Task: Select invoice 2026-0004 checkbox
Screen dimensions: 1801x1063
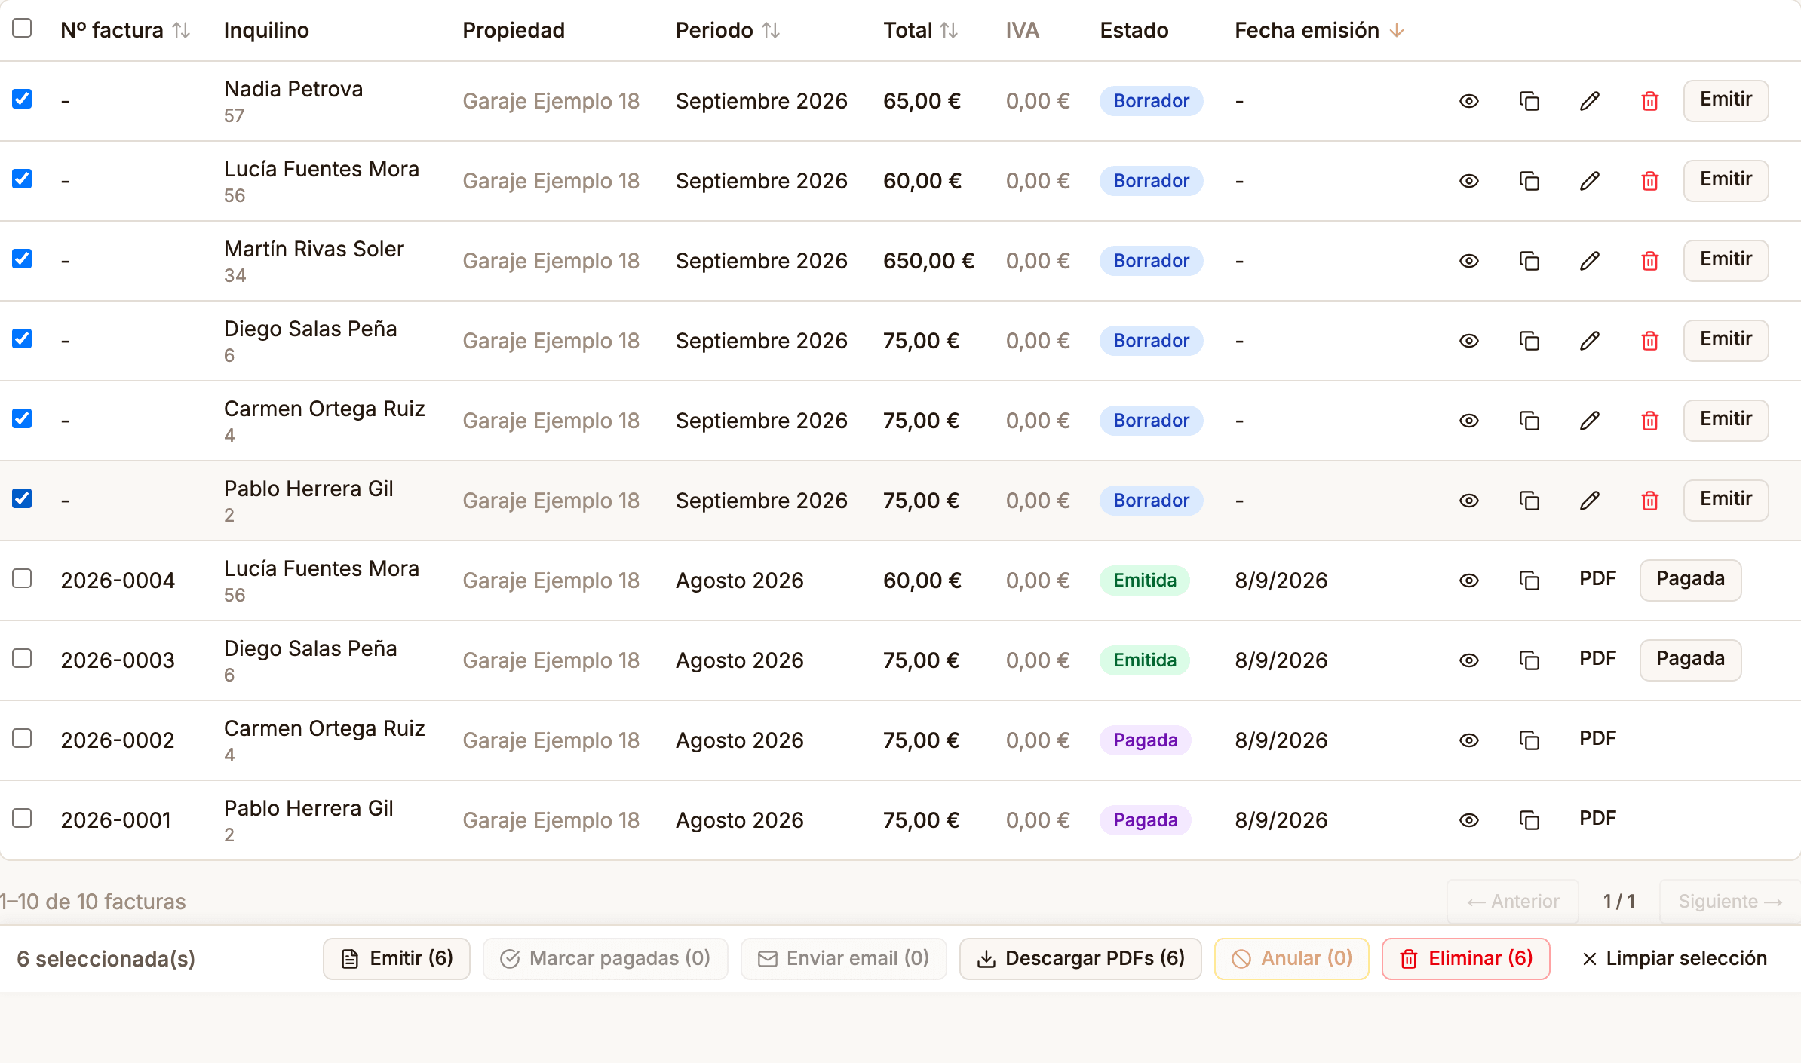Action: pyautogui.click(x=22, y=578)
